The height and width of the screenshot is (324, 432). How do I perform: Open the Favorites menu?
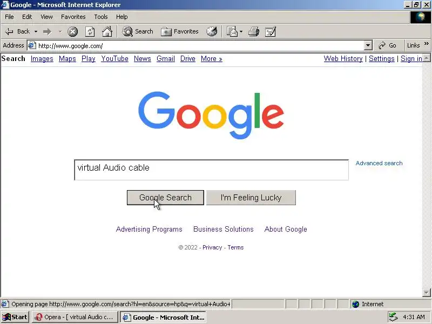tap(73, 17)
